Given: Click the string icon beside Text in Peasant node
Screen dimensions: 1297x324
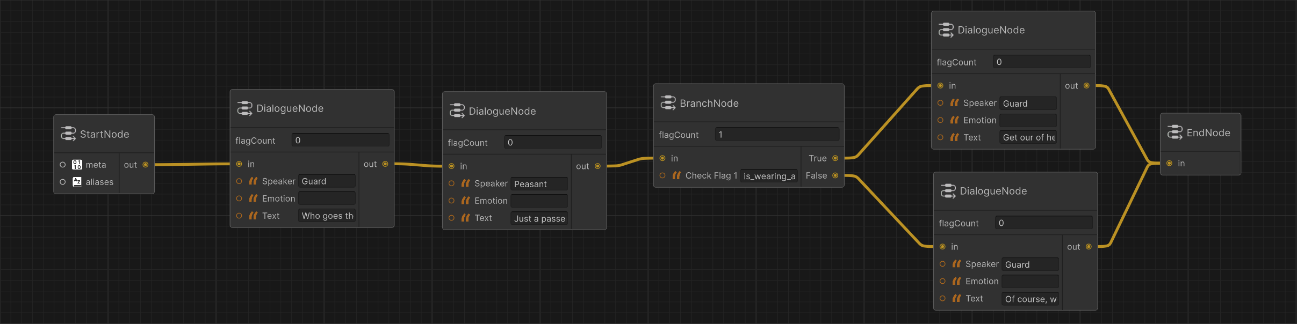Looking at the screenshot, I should click(465, 218).
